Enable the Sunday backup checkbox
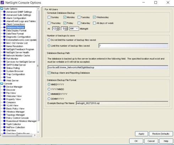Image resolution: width=174 pixels, height=145 pixels. point(49,17)
